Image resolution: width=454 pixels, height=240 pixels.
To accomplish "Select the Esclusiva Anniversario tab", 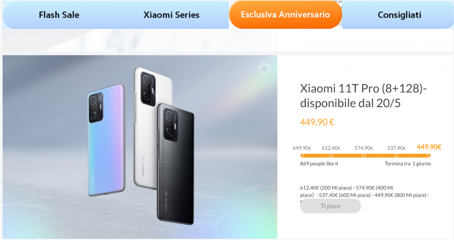I will [x=285, y=15].
